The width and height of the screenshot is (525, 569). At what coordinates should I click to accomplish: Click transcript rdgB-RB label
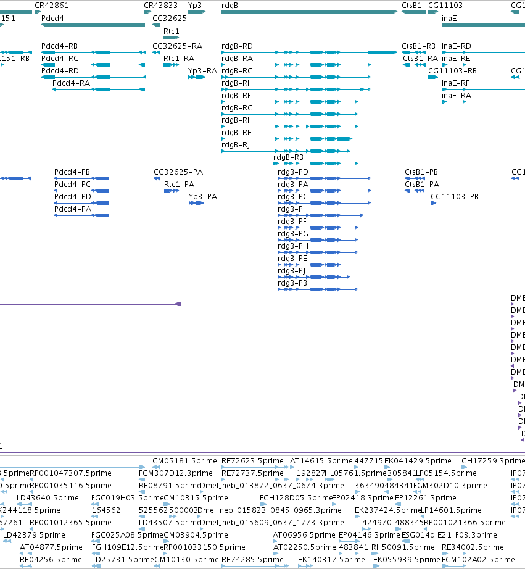click(x=289, y=157)
